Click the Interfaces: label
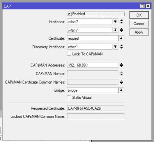The image size is (154, 142). [57, 22]
